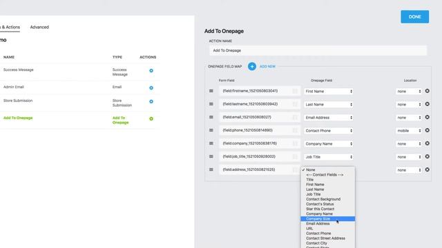Remove the email field mapping row
Image resolution: width=442 pixels, height=248 pixels.
tap(427, 117)
